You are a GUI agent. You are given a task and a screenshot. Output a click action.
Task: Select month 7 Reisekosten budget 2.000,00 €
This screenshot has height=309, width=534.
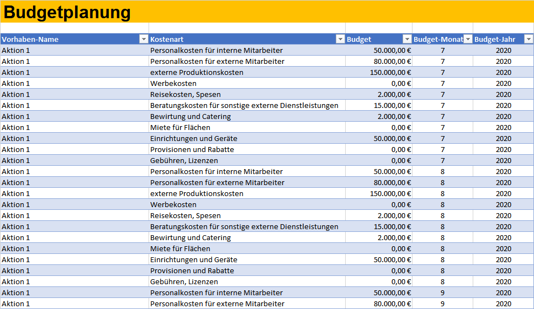click(379, 94)
